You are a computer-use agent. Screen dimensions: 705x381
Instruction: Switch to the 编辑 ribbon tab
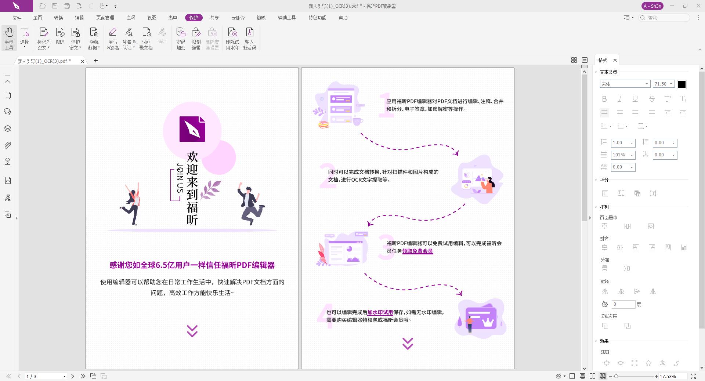click(79, 17)
